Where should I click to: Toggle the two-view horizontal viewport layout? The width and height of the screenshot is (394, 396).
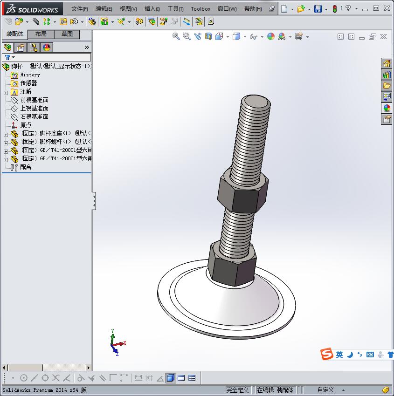click(x=181, y=378)
